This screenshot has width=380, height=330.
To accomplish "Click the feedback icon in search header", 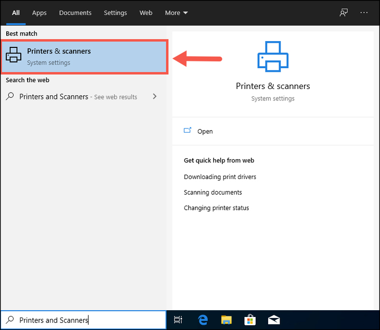I will tap(344, 12).
